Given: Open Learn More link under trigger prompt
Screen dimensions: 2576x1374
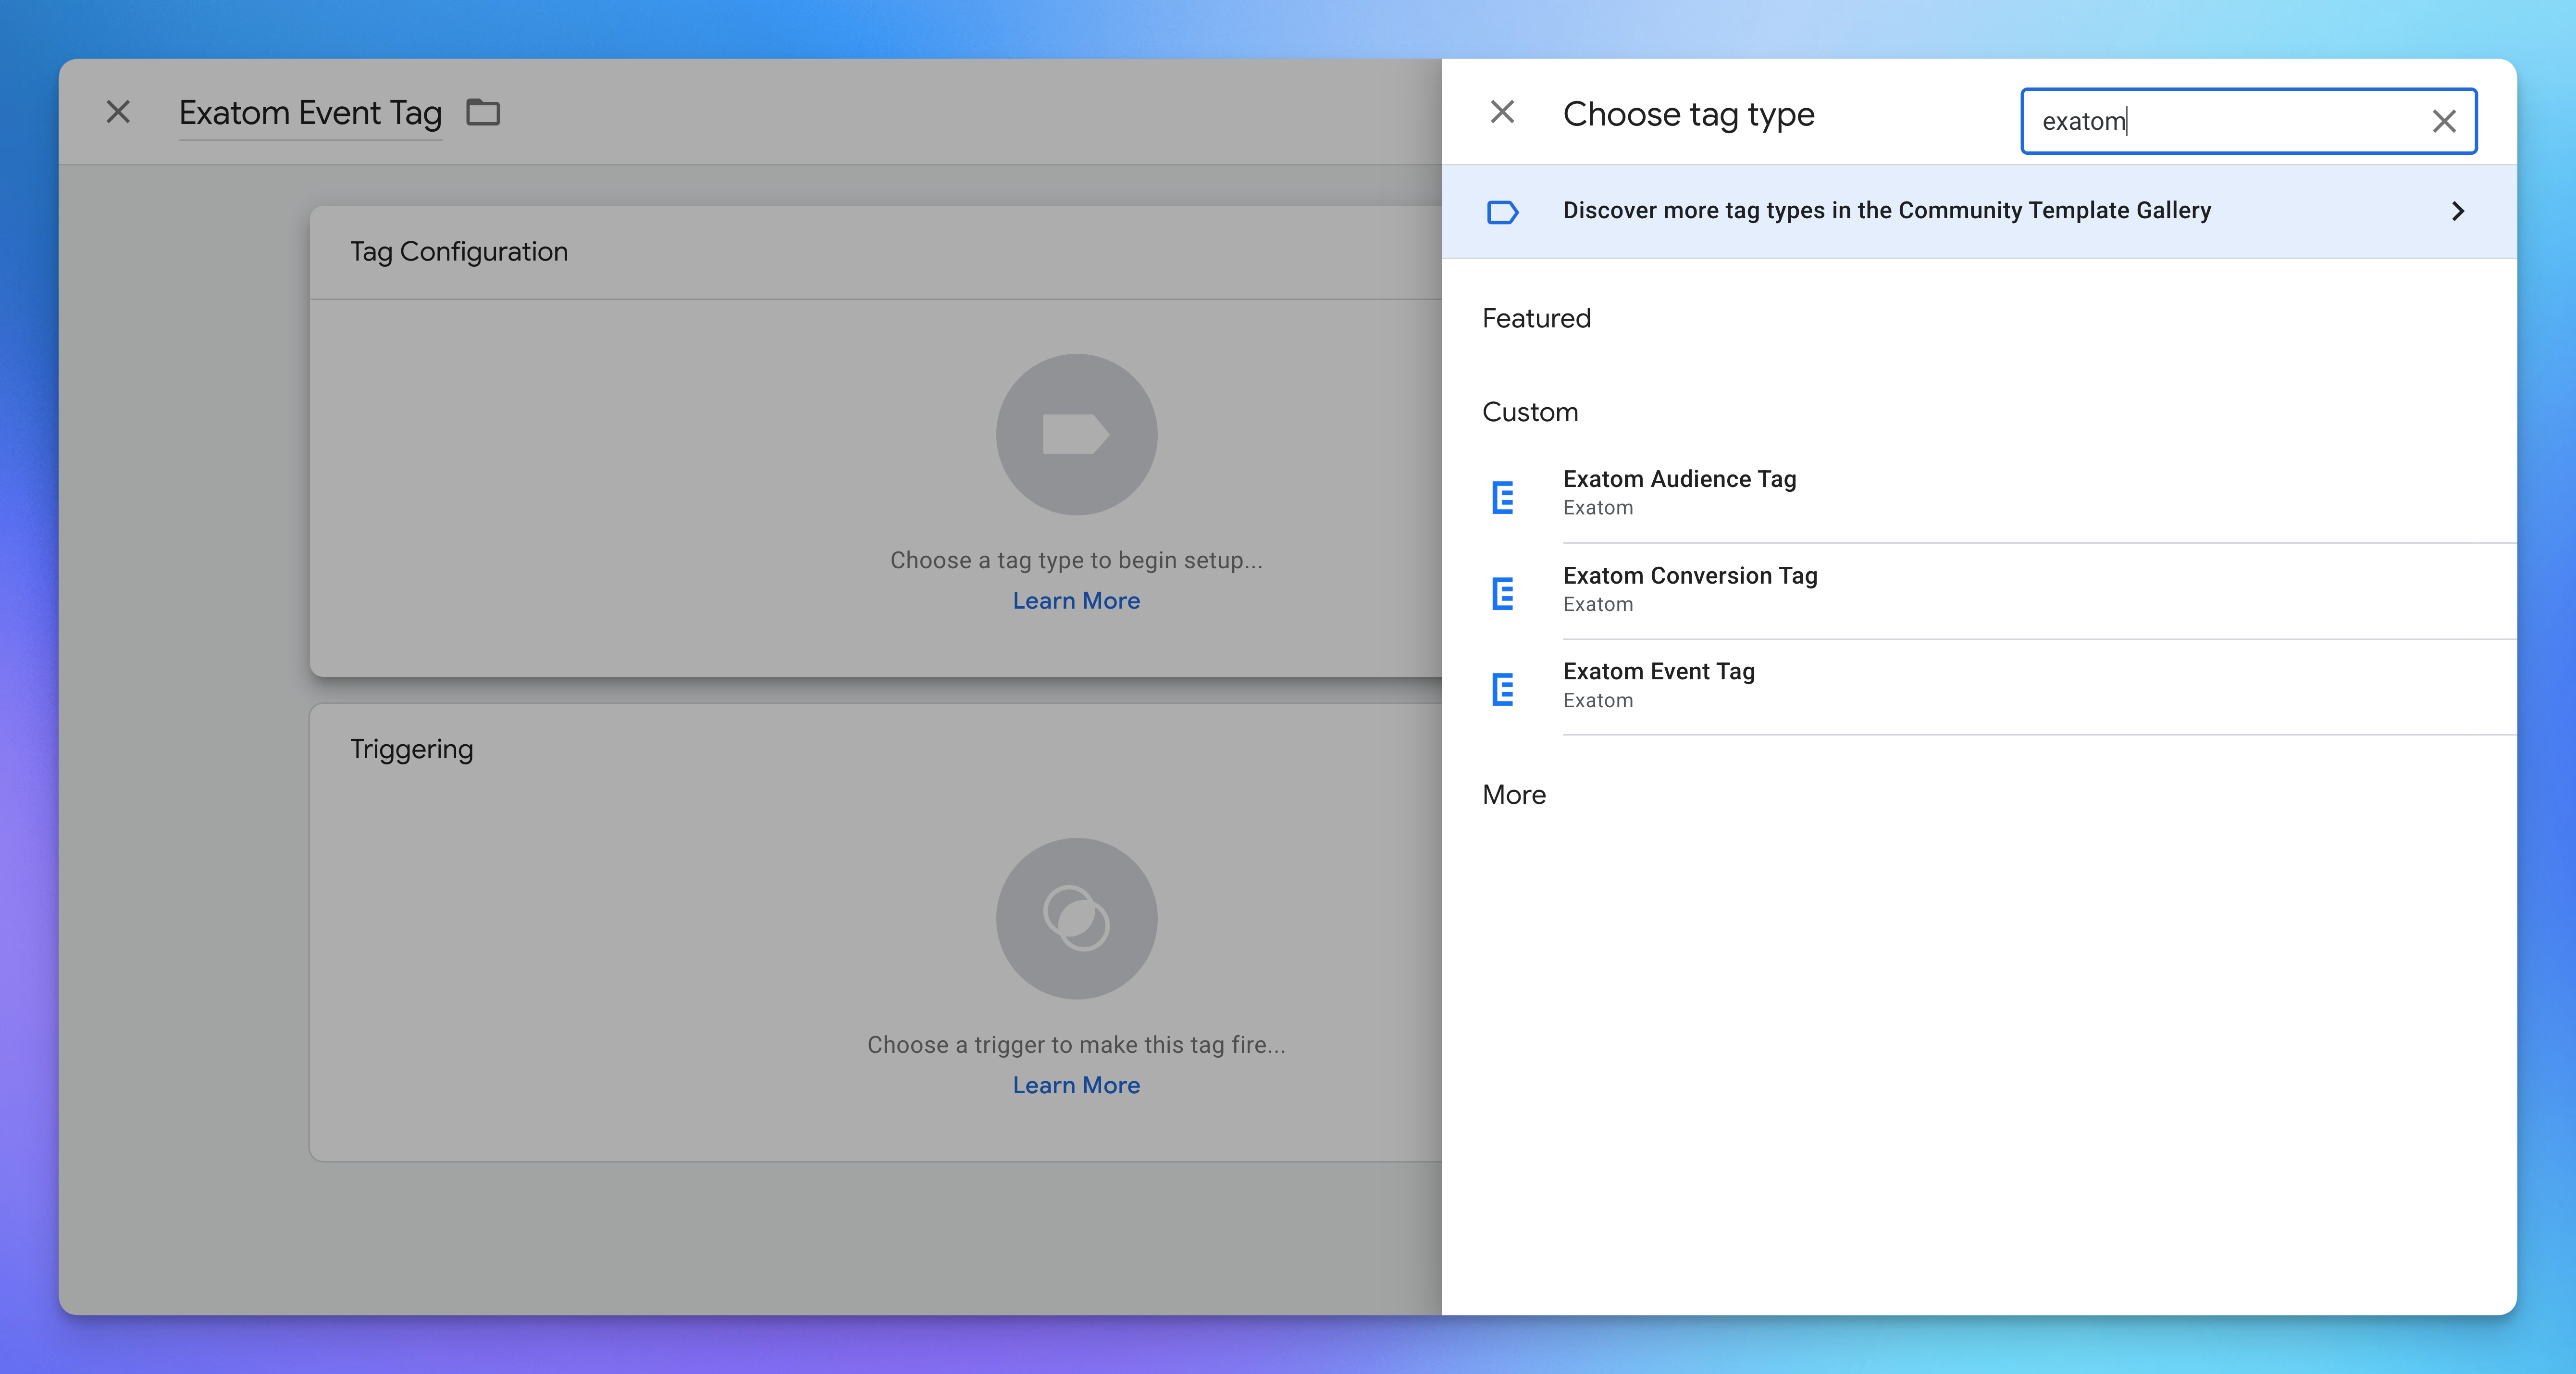Looking at the screenshot, I should click(1076, 1085).
